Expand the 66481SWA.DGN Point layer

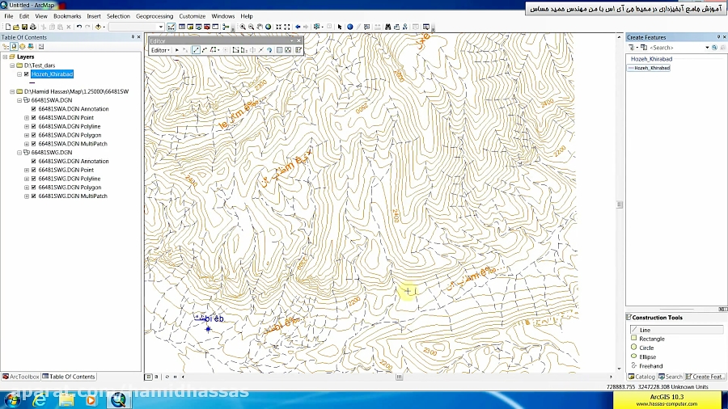[27, 118]
